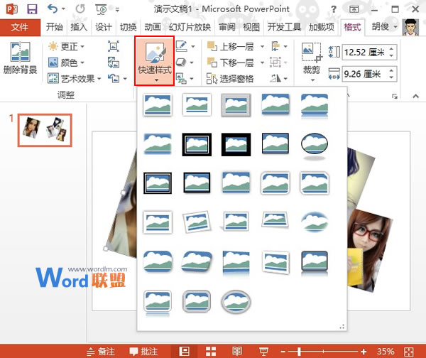Image resolution: width=426 pixels, height=358 pixels.
Task: Collapse the ribbon with the chevron
Action: pyautogui.click(x=415, y=96)
